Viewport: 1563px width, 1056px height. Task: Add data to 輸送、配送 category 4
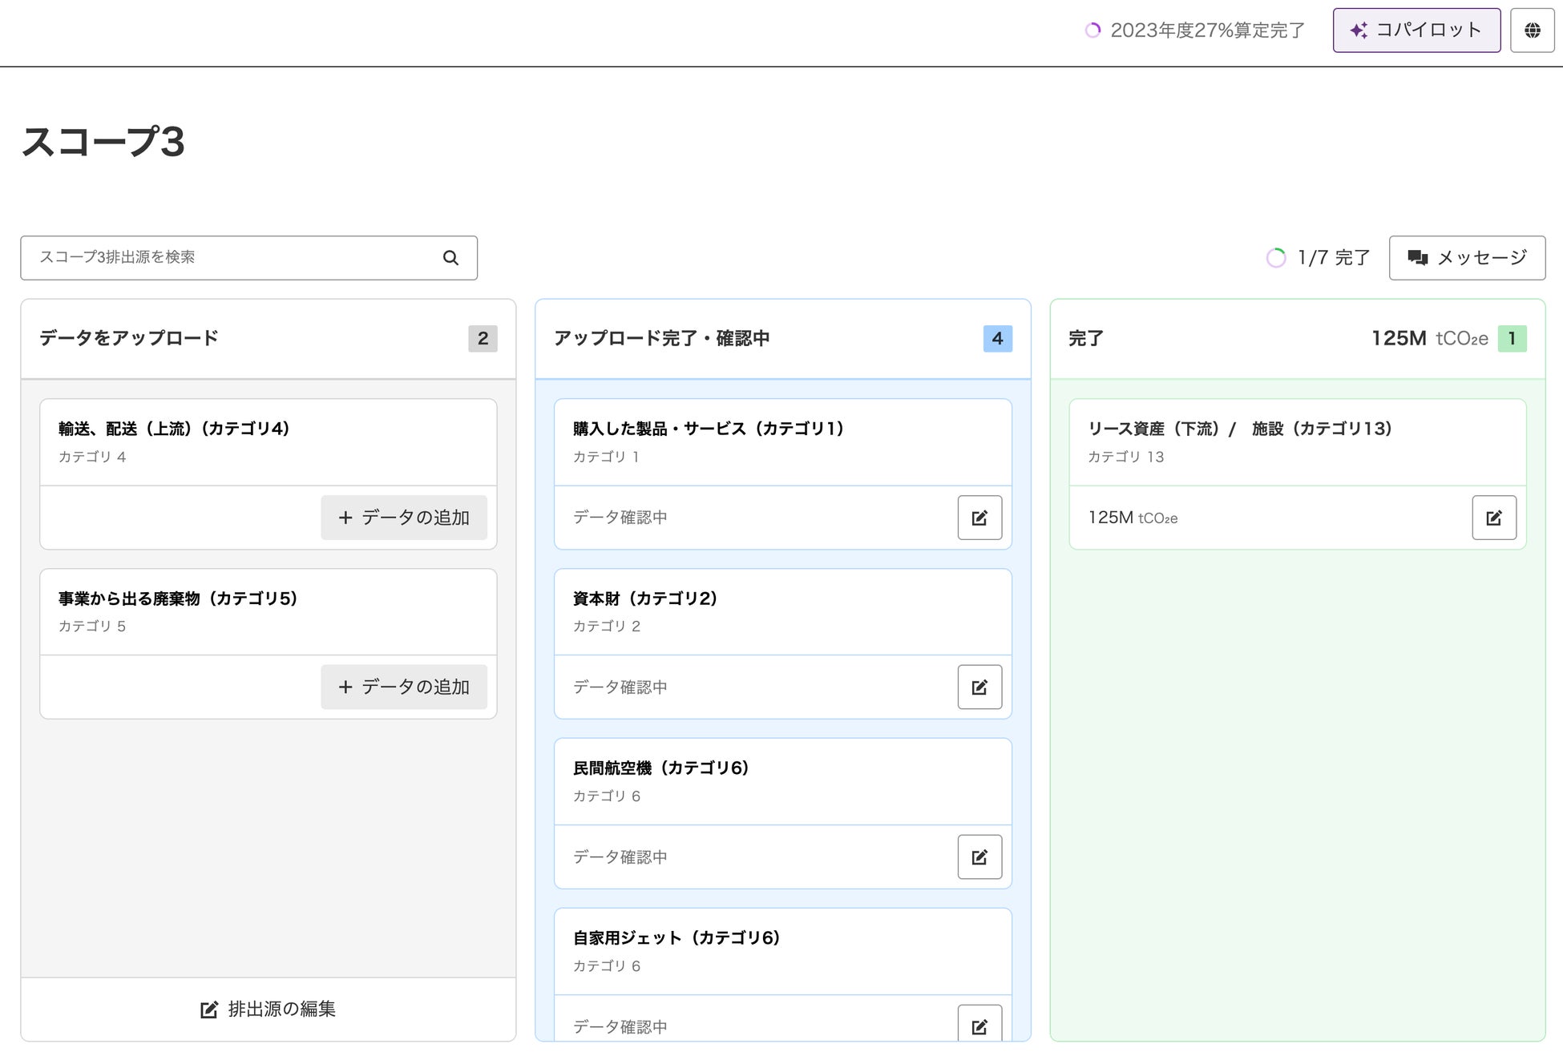[404, 518]
